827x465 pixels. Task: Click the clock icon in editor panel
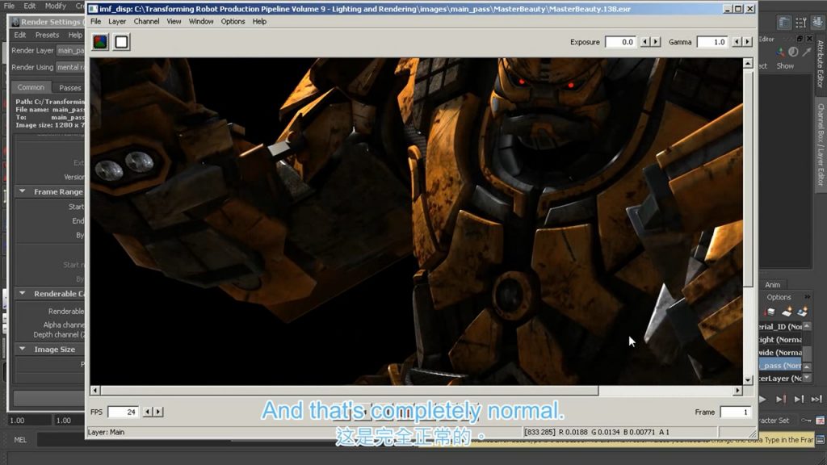(793, 52)
